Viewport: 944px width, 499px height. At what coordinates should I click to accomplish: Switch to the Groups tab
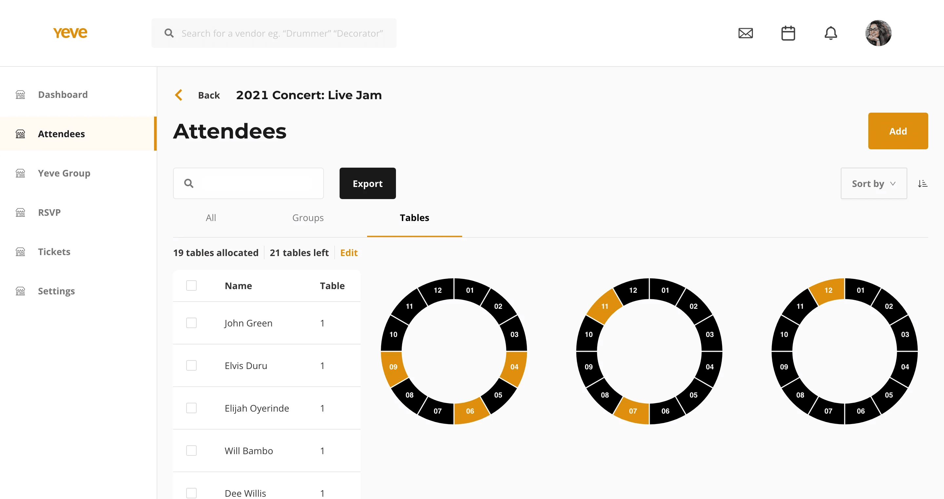(x=307, y=218)
